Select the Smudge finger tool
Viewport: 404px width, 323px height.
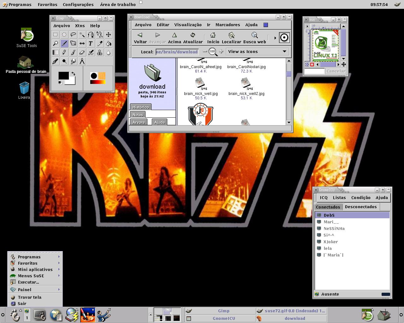point(73,61)
